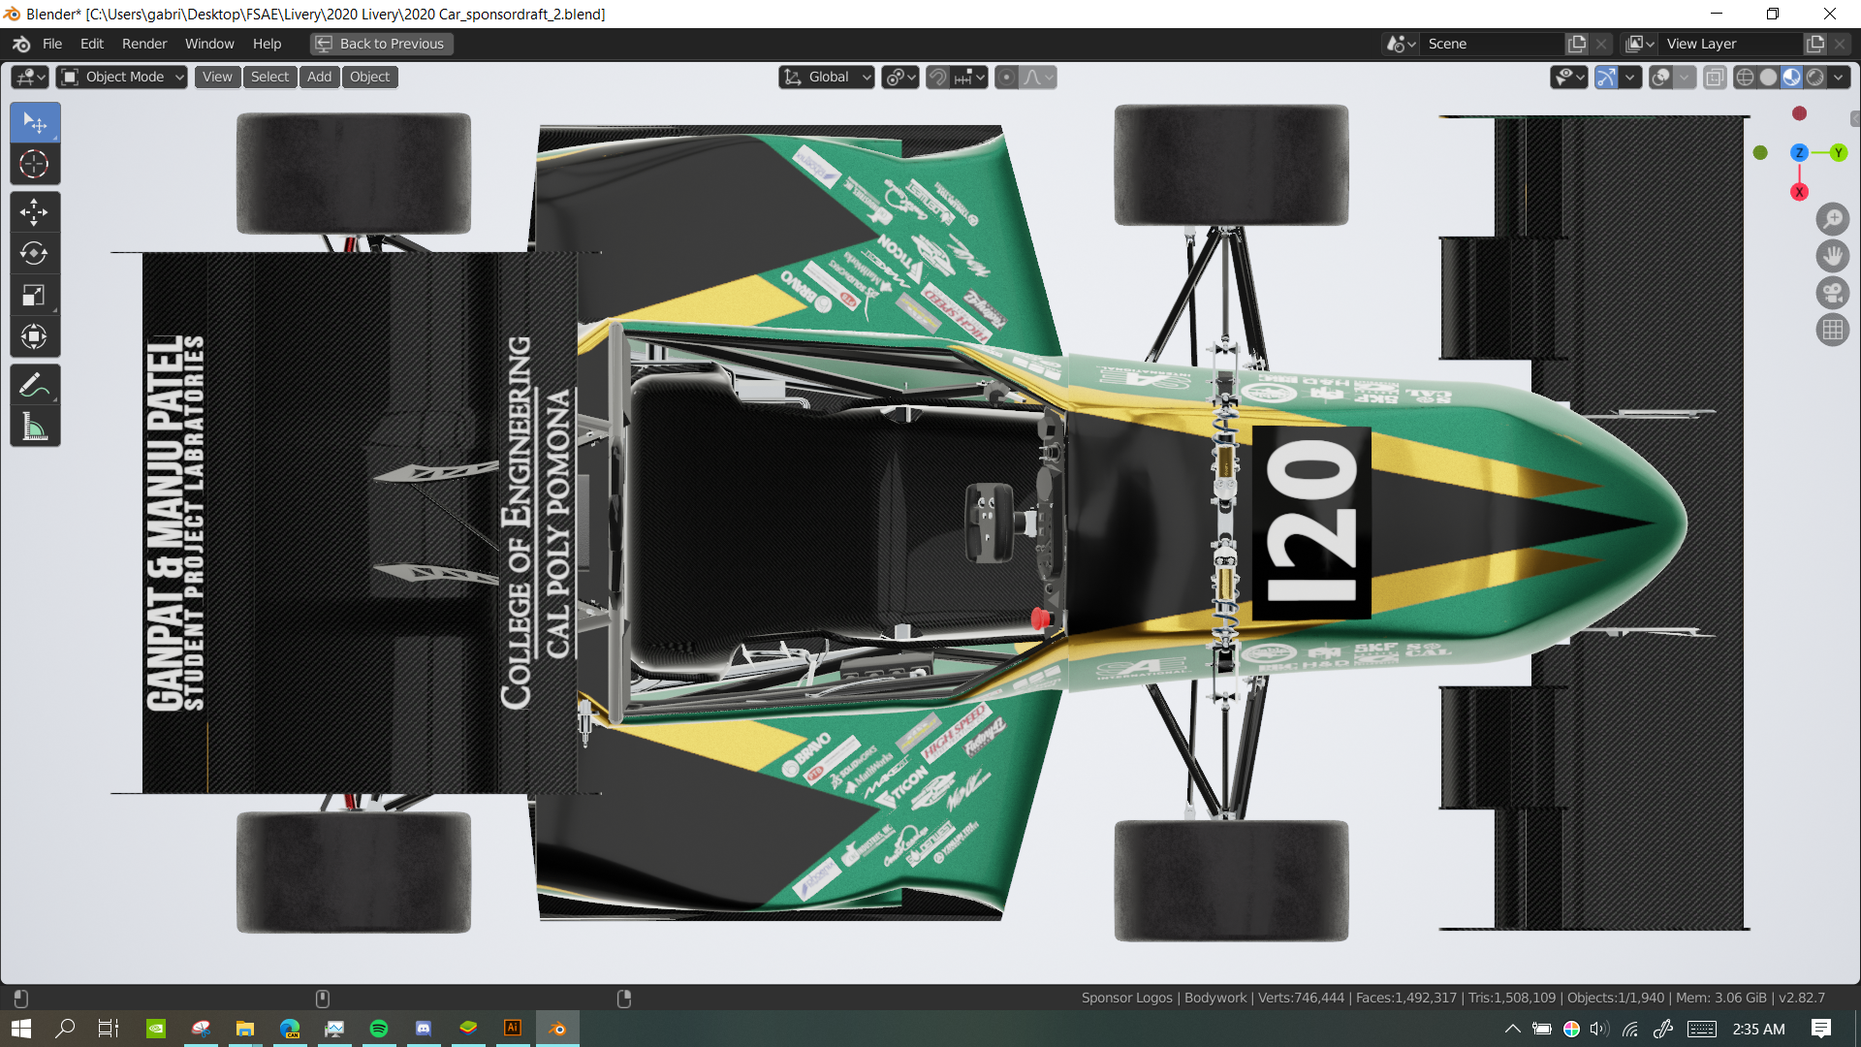Open Spotify from the taskbar
Screen dimensions: 1861x1047
(x=379, y=1029)
